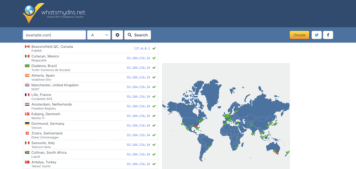Click green checkmark for Antalya row
This screenshot has width=356, height=169.
(154, 164)
